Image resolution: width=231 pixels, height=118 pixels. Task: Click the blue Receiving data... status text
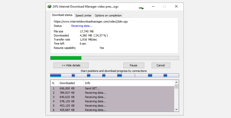coord(82,26)
